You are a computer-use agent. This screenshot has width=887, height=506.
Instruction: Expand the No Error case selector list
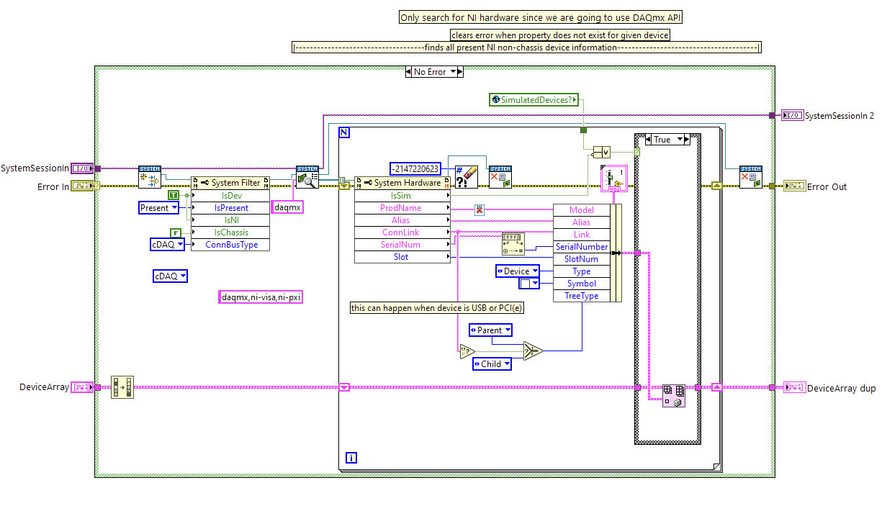(x=451, y=72)
